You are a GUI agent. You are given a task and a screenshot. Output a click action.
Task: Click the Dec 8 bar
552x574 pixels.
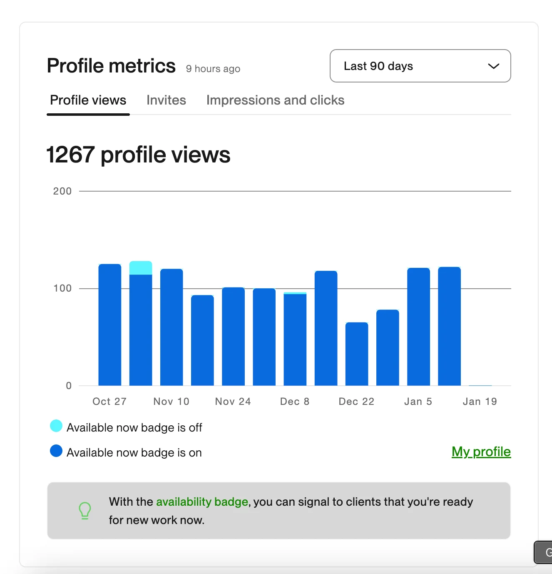click(x=295, y=339)
